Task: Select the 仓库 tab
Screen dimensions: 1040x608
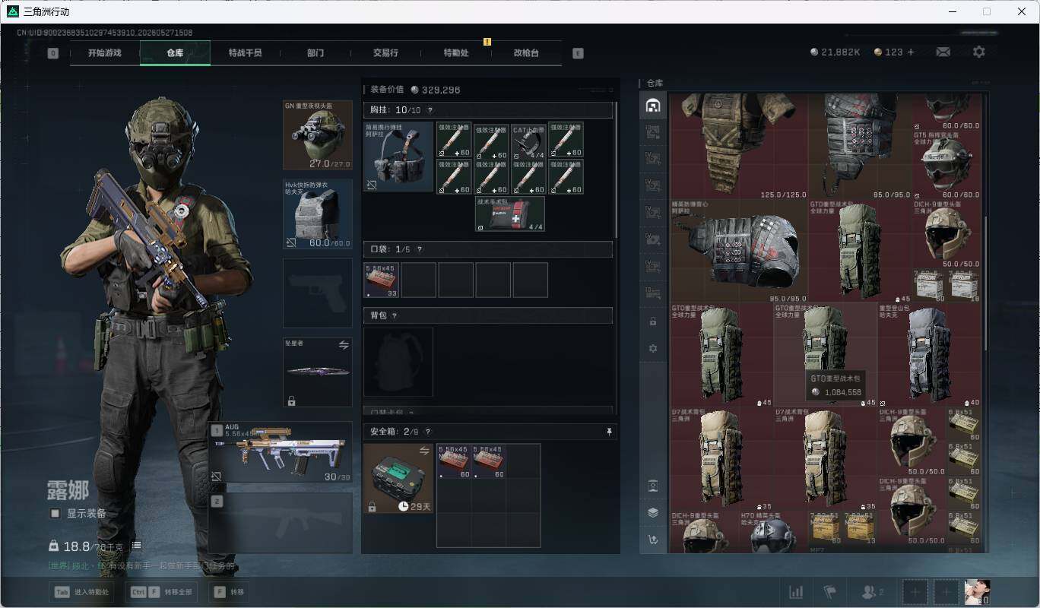Action: click(x=175, y=53)
